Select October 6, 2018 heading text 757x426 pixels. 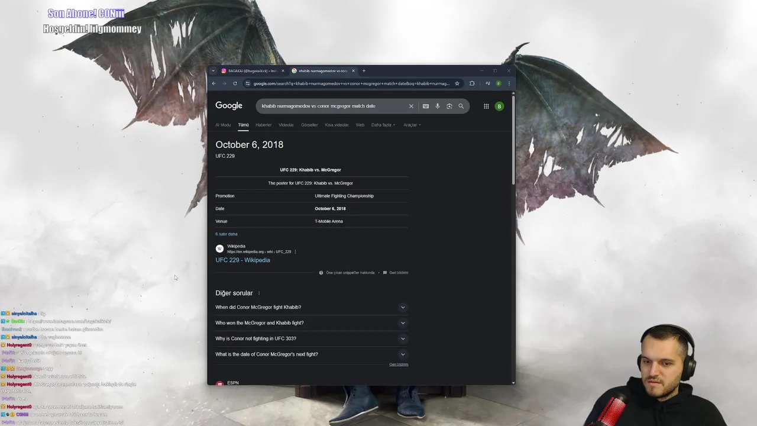click(x=249, y=144)
